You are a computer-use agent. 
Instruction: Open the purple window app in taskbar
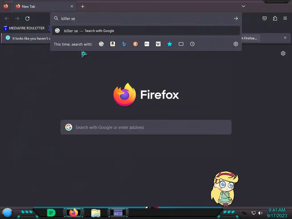(x=118, y=213)
